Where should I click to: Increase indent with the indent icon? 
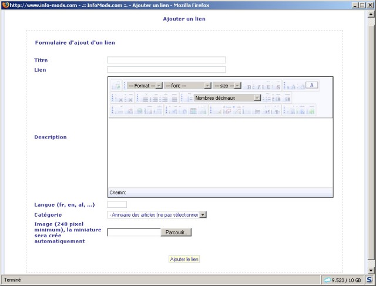pos(286,99)
